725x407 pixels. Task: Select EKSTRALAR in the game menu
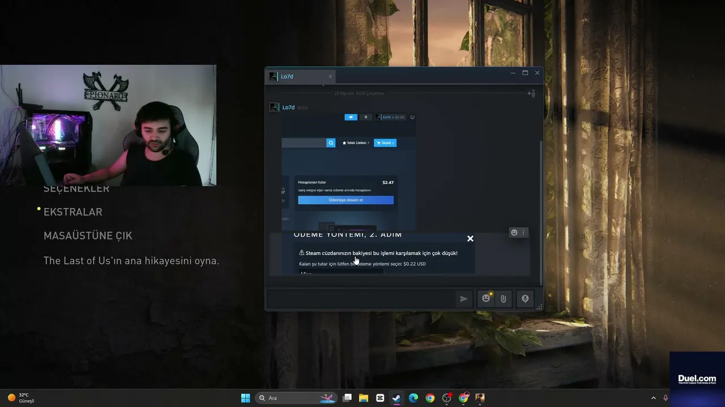pyautogui.click(x=73, y=212)
